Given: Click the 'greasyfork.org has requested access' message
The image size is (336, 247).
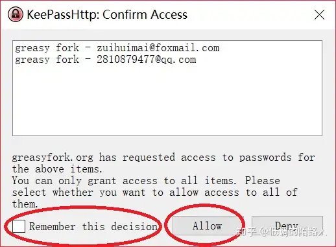Looking at the screenshot, I should (163, 163).
